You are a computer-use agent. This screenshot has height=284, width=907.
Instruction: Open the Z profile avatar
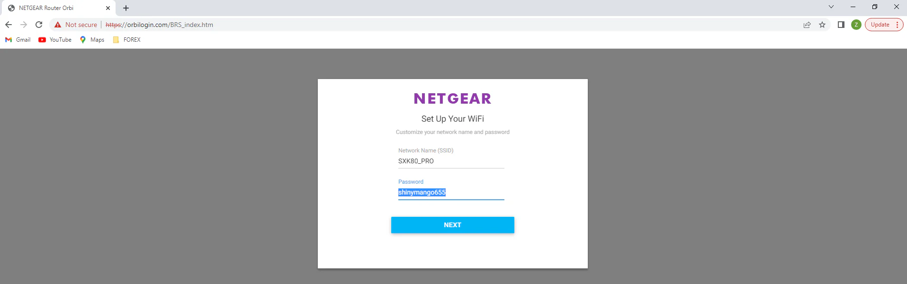tap(856, 25)
